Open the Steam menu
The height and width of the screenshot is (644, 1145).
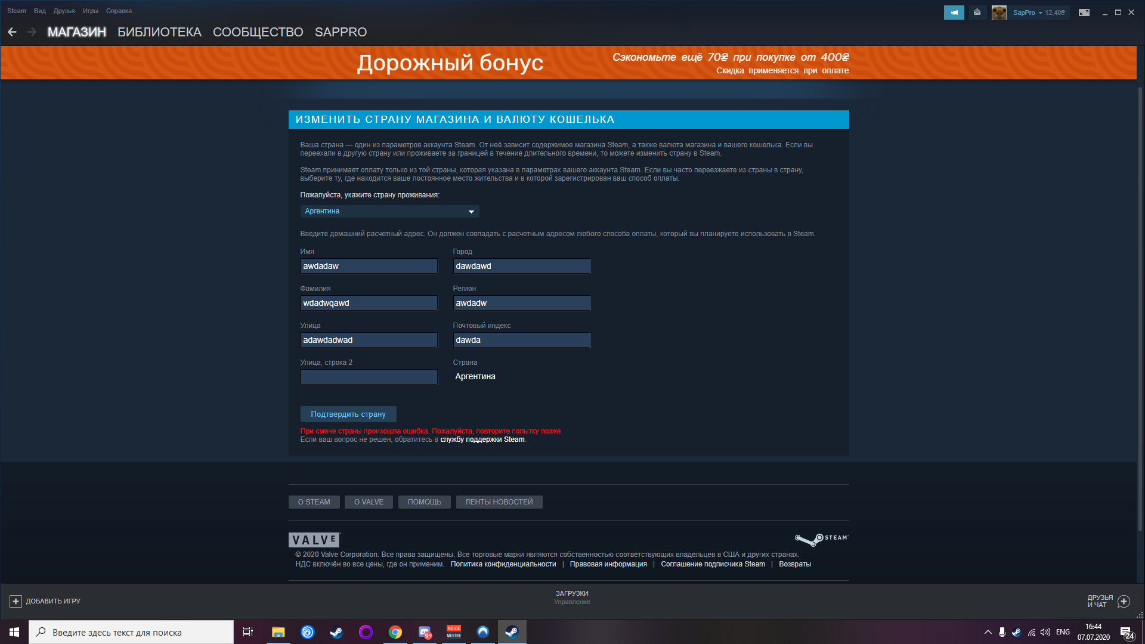(x=17, y=11)
